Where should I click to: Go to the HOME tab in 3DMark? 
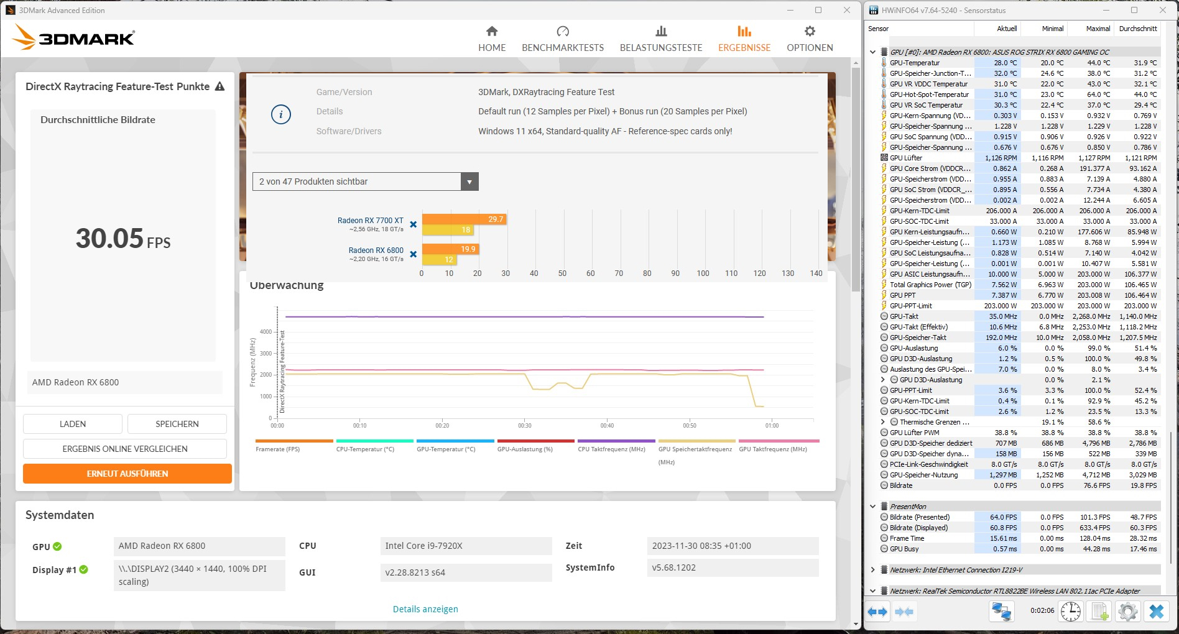[x=492, y=39]
